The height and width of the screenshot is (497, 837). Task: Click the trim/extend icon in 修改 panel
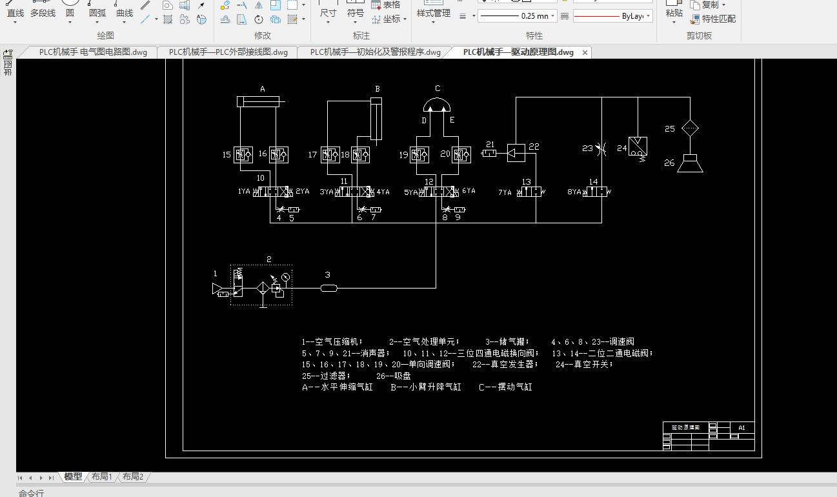click(x=242, y=5)
